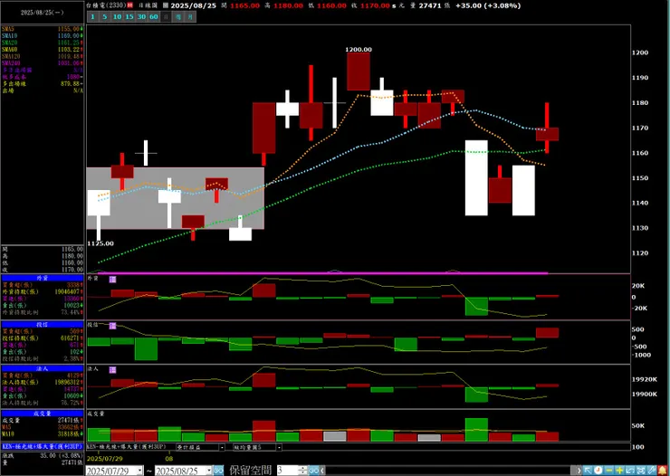Image resolution: width=670 pixels, height=476 pixels.
Task: Click the small square icon before 2025/08/25 header
Action: 166,5
